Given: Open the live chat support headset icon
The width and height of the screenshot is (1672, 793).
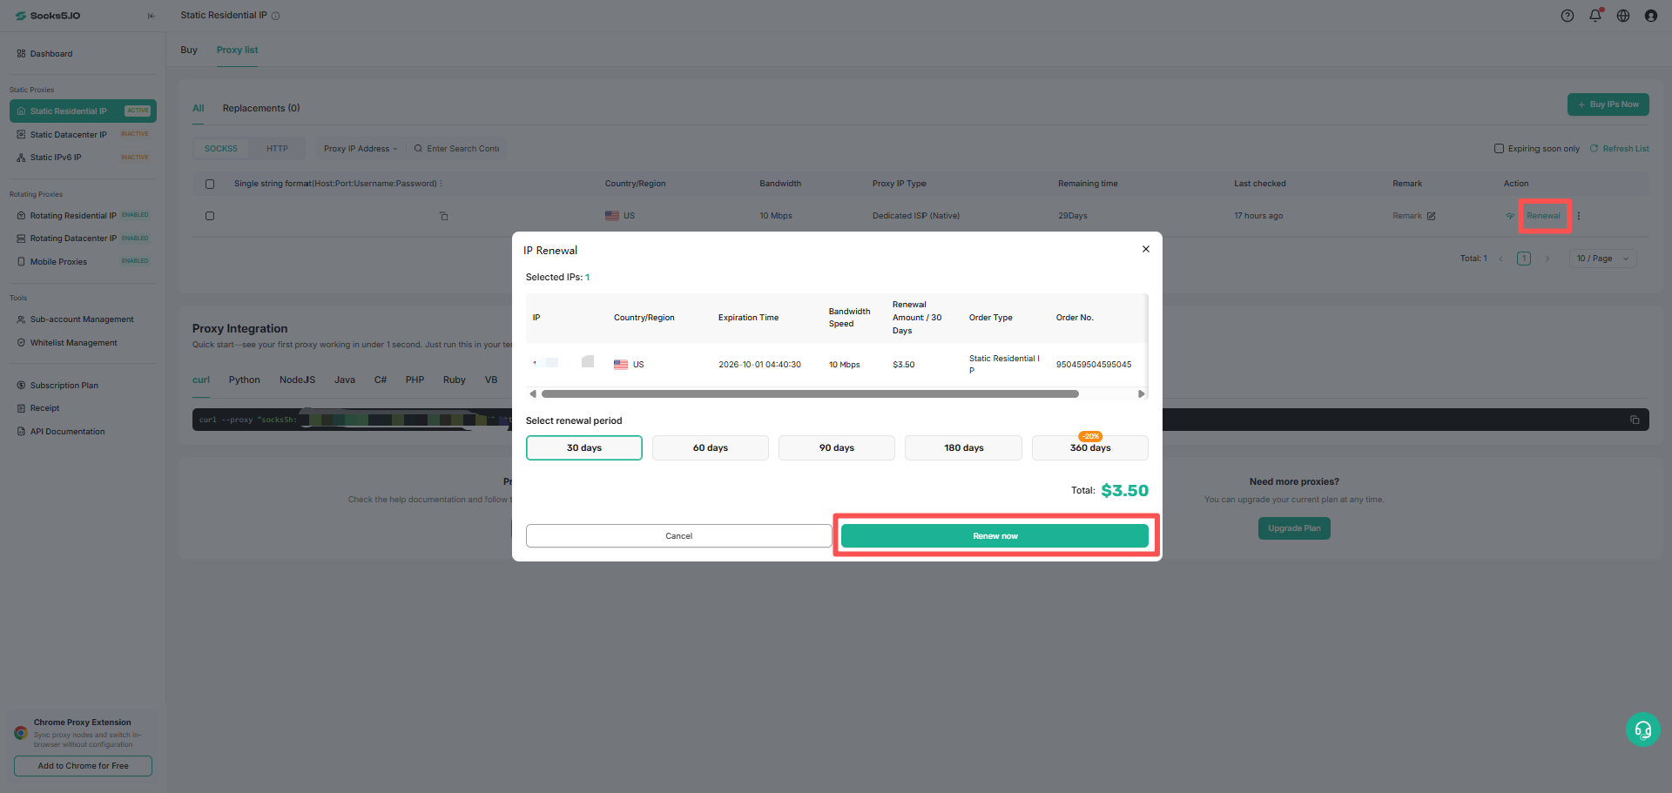Looking at the screenshot, I should (x=1643, y=729).
